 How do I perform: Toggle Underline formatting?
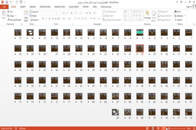point(49,19)
